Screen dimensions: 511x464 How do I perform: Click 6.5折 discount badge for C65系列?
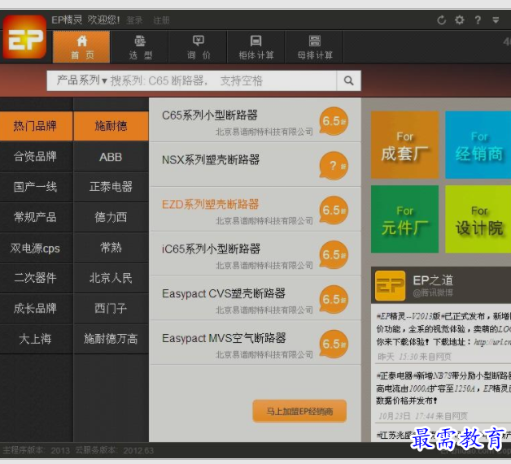coord(334,121)
